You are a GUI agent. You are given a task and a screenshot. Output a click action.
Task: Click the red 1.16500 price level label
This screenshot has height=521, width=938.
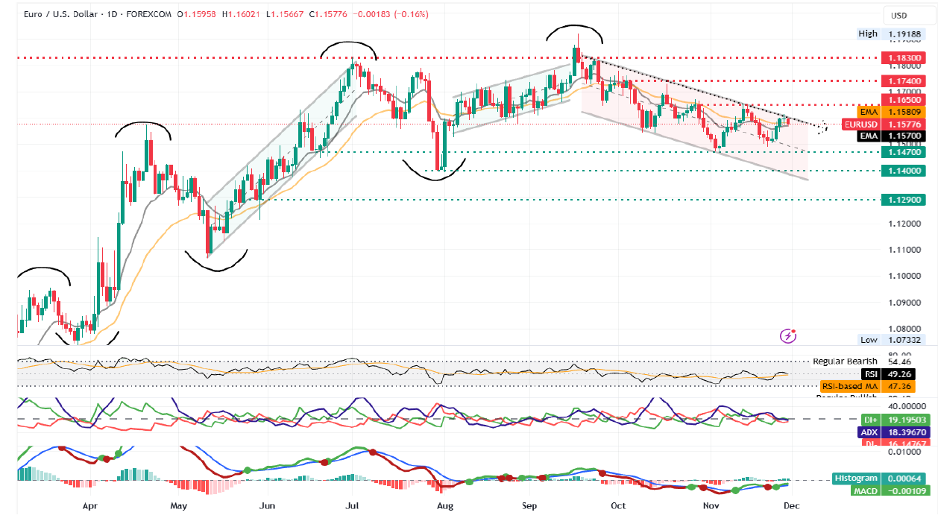902,99
